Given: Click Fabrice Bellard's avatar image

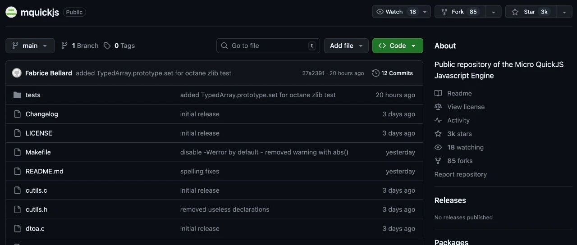Looking at the screenshot, I should pyautogui.click(x=17, y=73).
